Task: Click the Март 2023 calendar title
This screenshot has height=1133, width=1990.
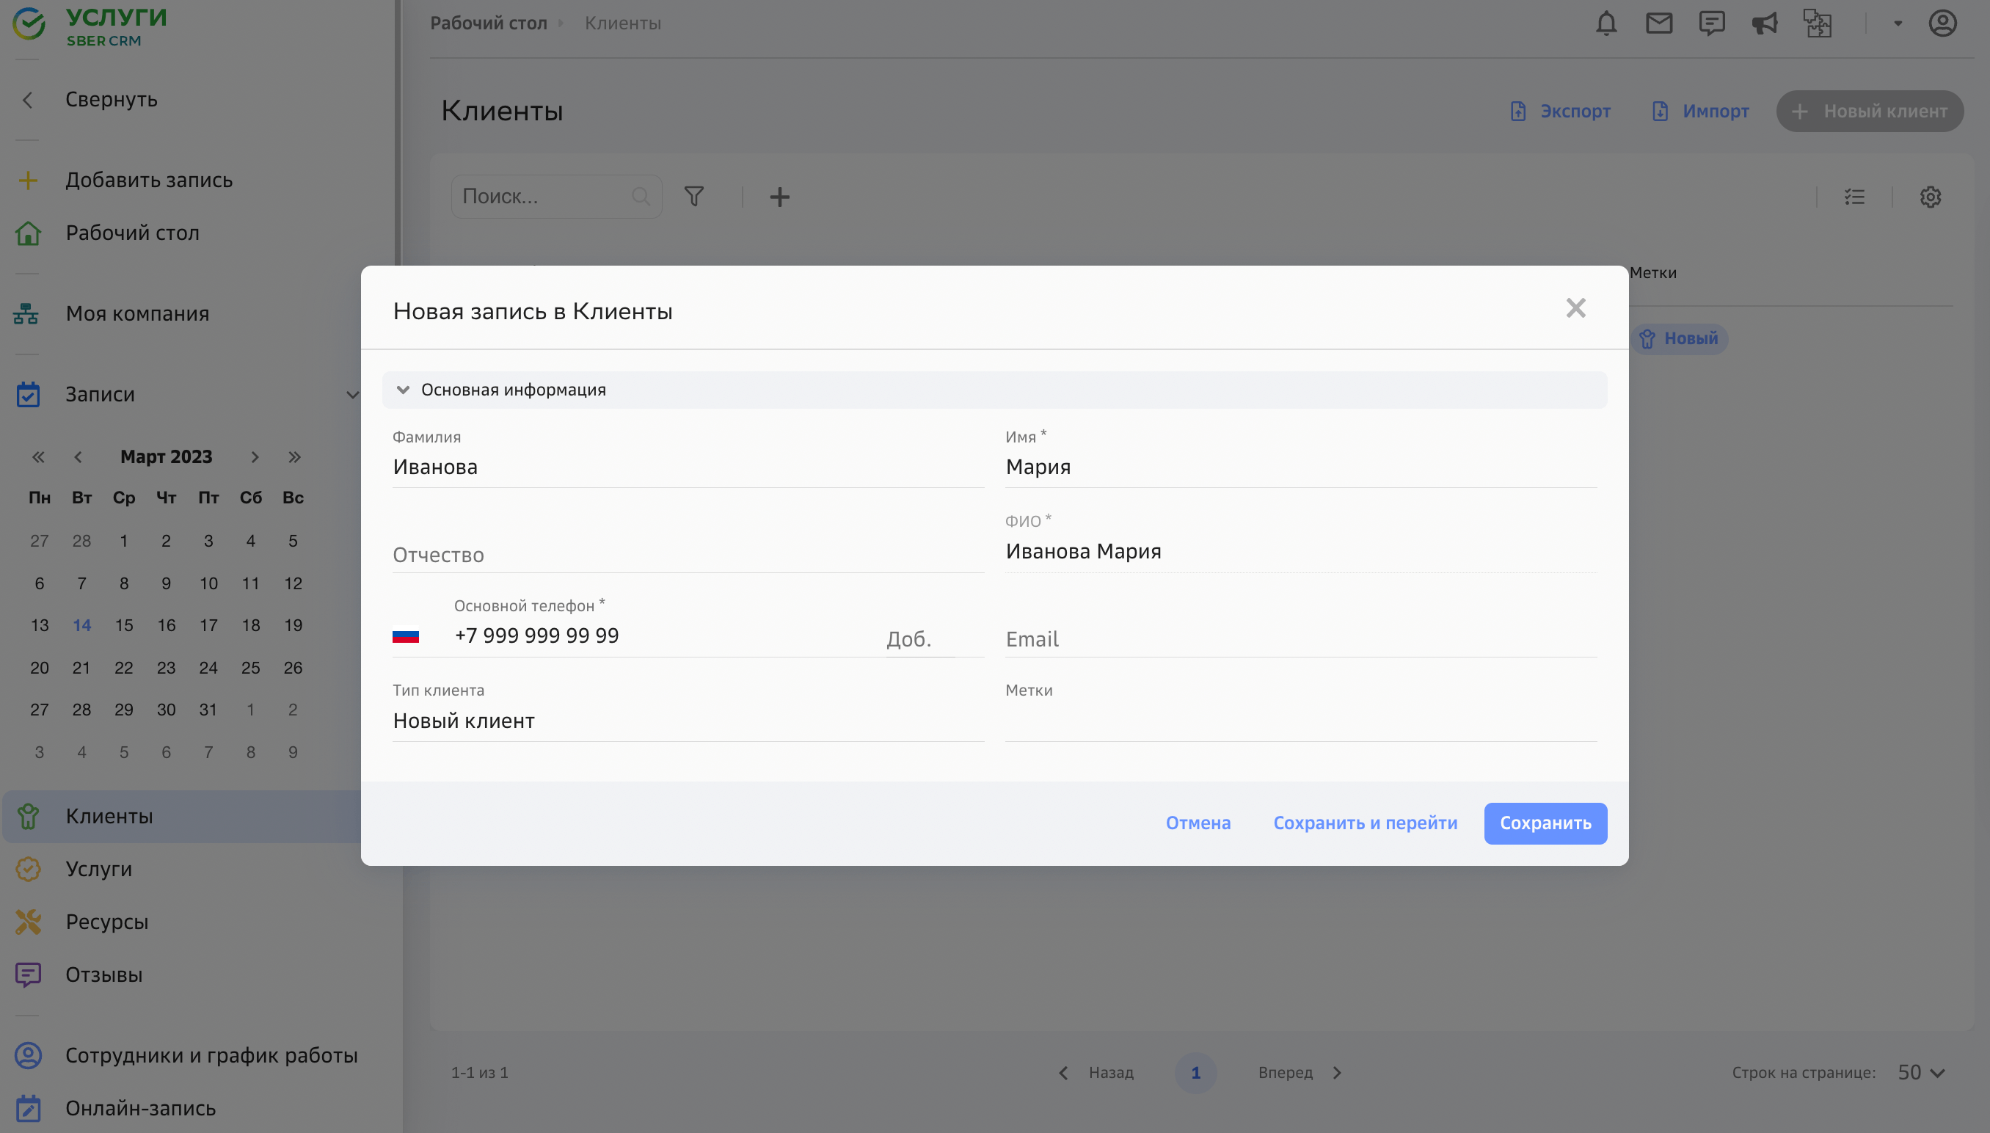Action: click(166, 456)
